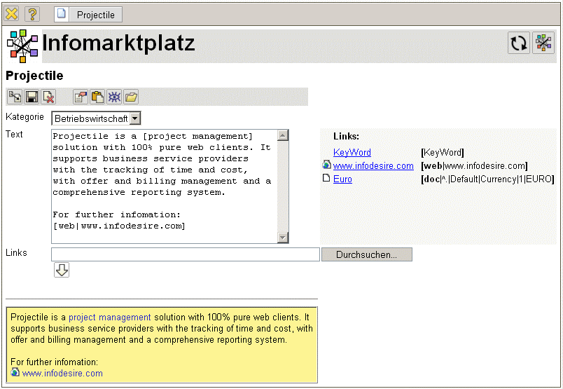This screenshot has height=389, width=563.
Task: Click the down arrow button below Links field
Action: [x=62, y=270]
